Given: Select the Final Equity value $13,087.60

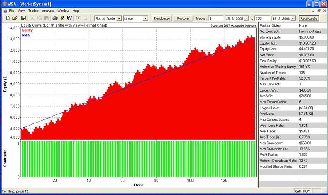Looking at the screenshot, I should click(x=307, y=61).
